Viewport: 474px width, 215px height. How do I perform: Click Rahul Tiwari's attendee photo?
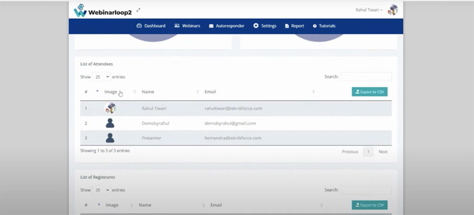[110, 108]
